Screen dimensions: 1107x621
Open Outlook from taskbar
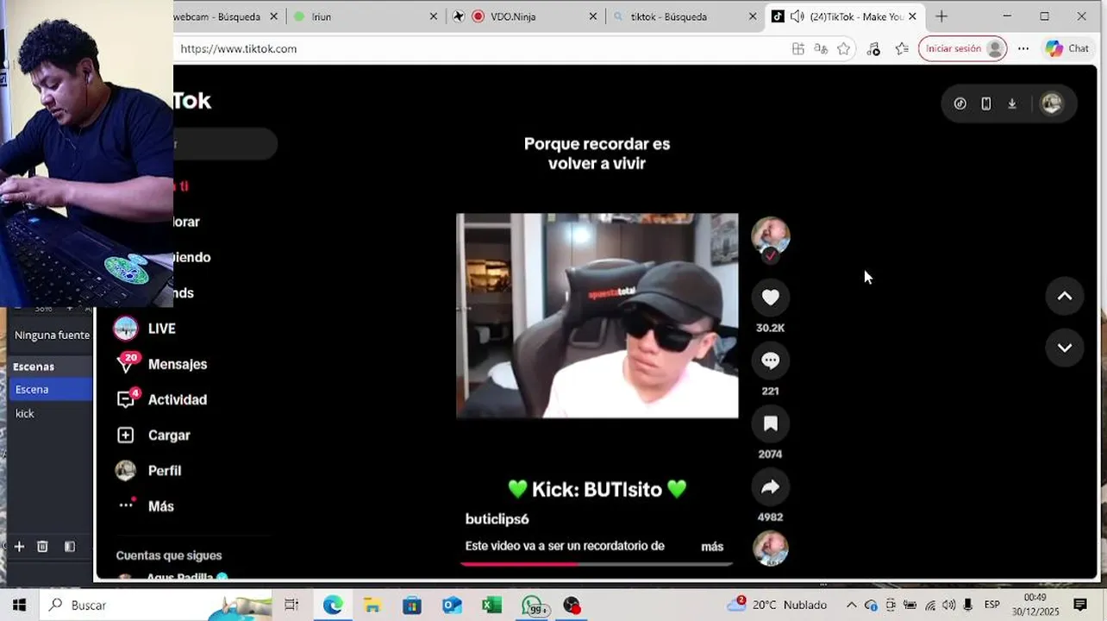[452, 605]
